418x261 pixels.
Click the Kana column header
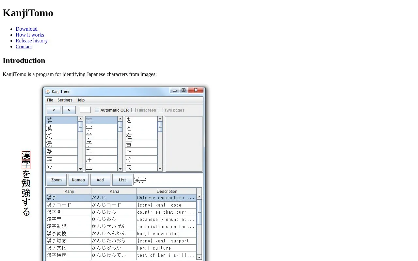[x=114, y=191]
